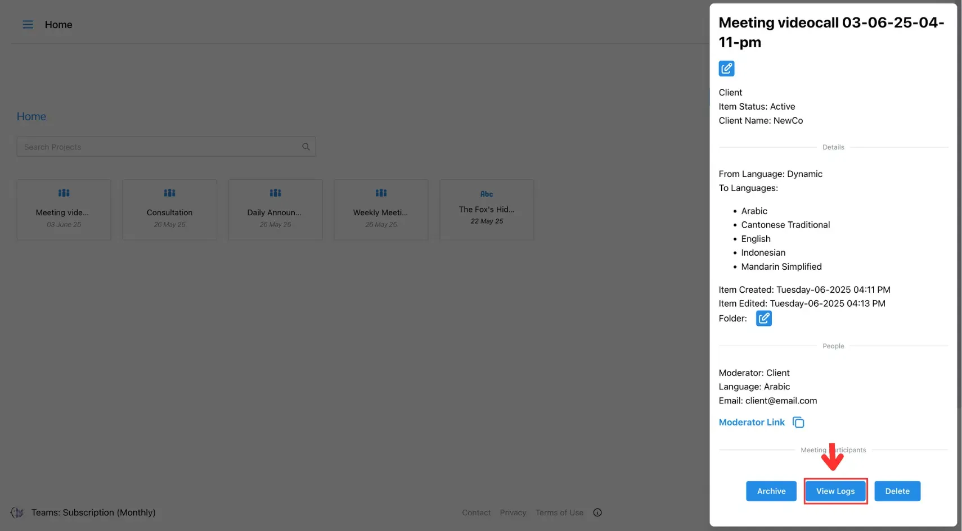Open the Privacy link in footer
Image resolution: width=962 pixels, height=531 pixels.
(x=513, y=512)
